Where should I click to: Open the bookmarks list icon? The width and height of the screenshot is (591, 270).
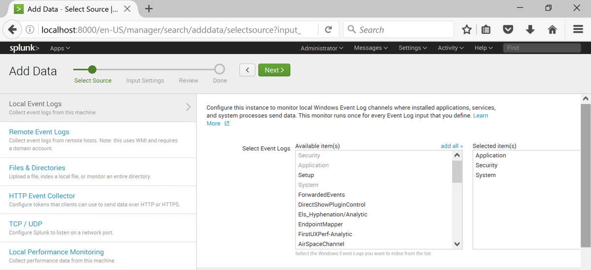[x=486, y=30]
